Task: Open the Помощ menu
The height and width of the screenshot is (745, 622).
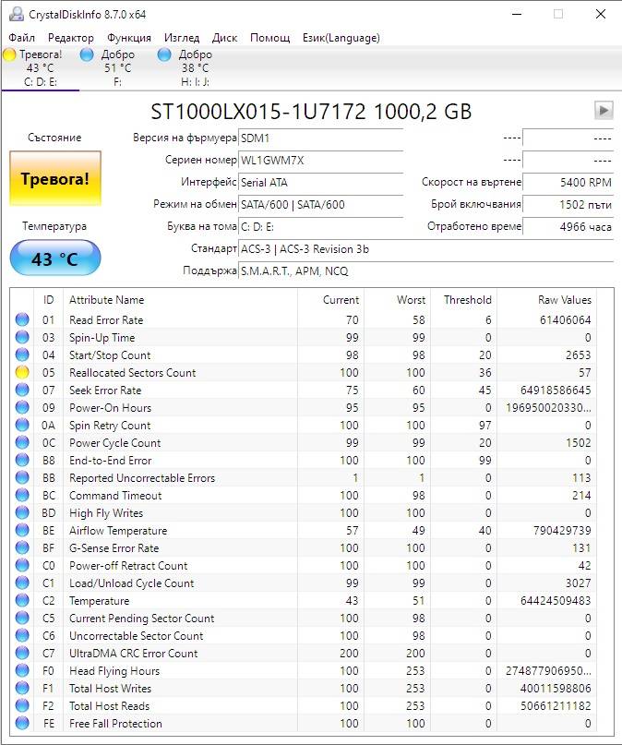Action: click(x=269, y=38)
